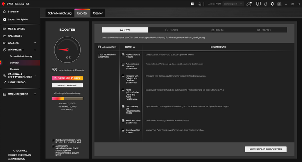This screenshot has height=162, width=302.
Task: Open Startseite in sidebar
Action: (x=14, y=12)
